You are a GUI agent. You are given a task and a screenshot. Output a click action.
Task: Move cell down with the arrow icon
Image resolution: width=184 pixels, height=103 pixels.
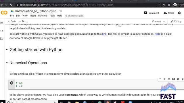pyautogui.click(x=164, y=79)
